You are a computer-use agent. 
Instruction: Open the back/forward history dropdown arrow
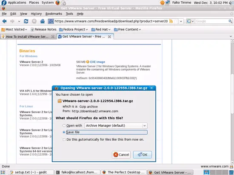click(19, 21)
